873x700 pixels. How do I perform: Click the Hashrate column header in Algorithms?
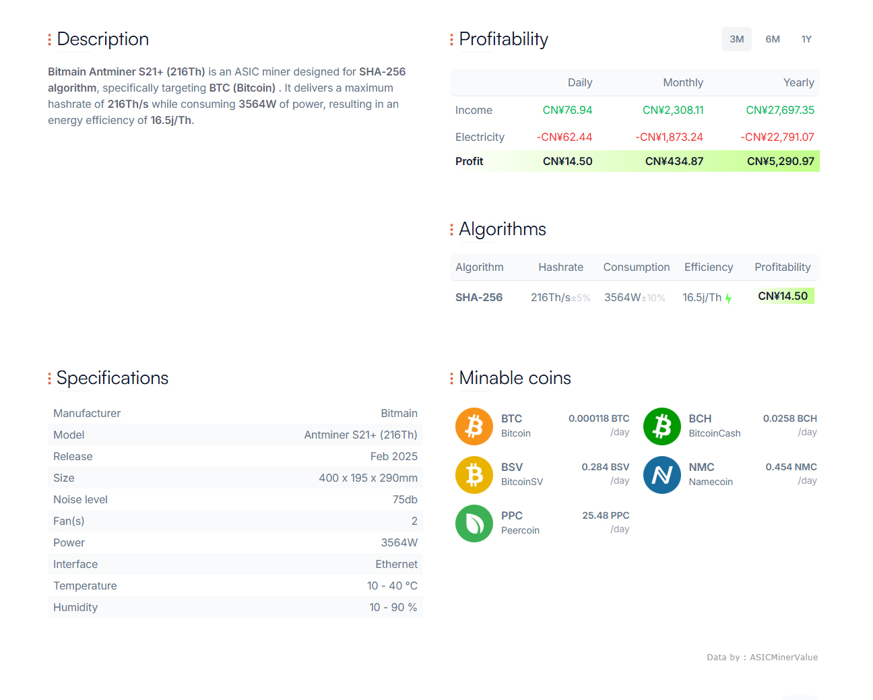pos(561,267)
